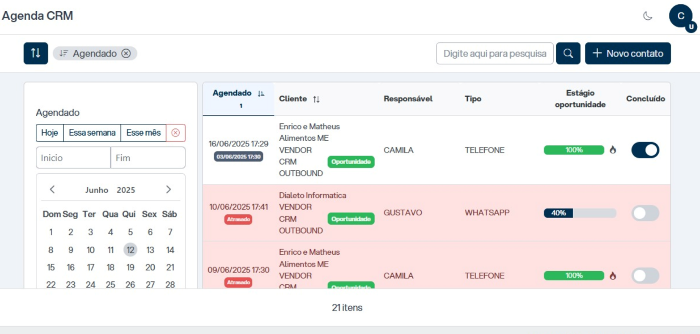Click the date 16/06/2025 17:29
700x334 pixels.
click(238, 144)
